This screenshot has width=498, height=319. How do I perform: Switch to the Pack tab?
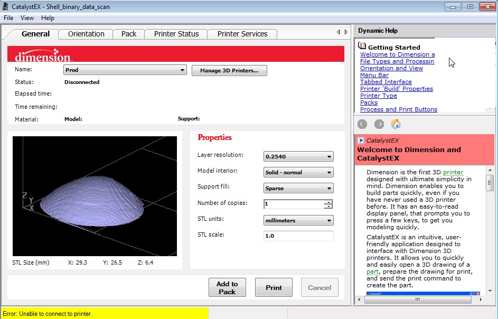pyautogui.click(x=129, y=34)
